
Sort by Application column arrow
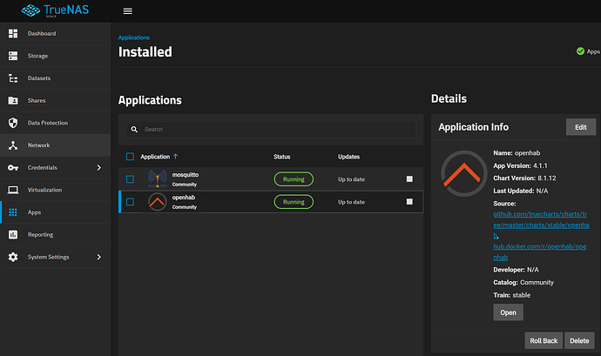(176, 157)
